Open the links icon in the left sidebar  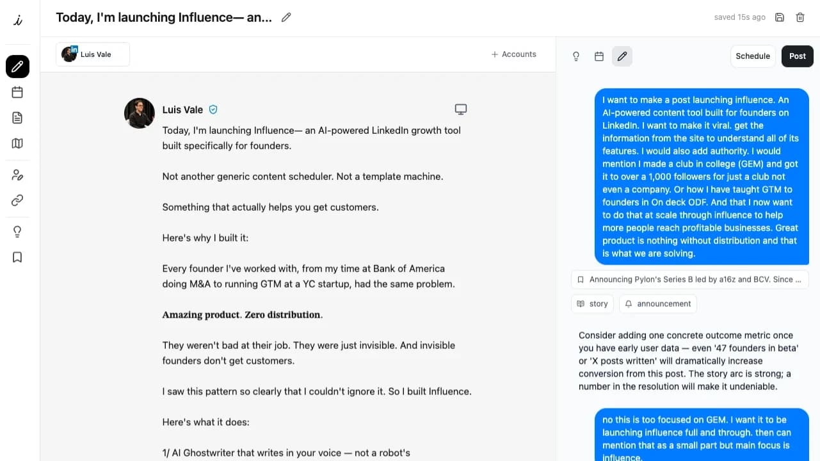pyautogui.click(x=17, y=200)
